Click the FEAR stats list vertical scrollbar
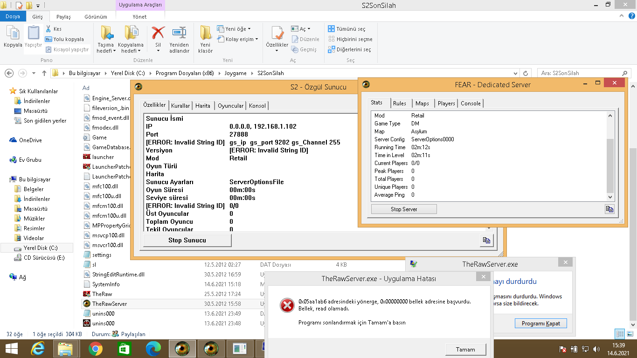637x358 pixels. 610,156
